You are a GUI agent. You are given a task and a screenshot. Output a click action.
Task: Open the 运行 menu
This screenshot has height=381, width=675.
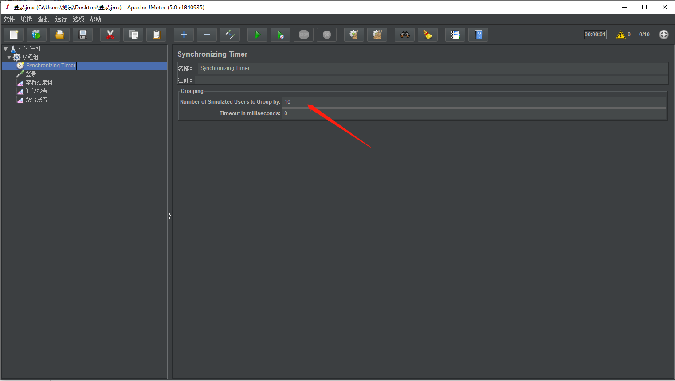tap(61, 19)
